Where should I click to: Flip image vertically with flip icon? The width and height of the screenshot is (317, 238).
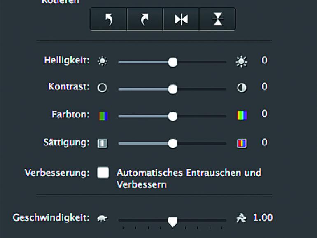[x=217, y=19]
